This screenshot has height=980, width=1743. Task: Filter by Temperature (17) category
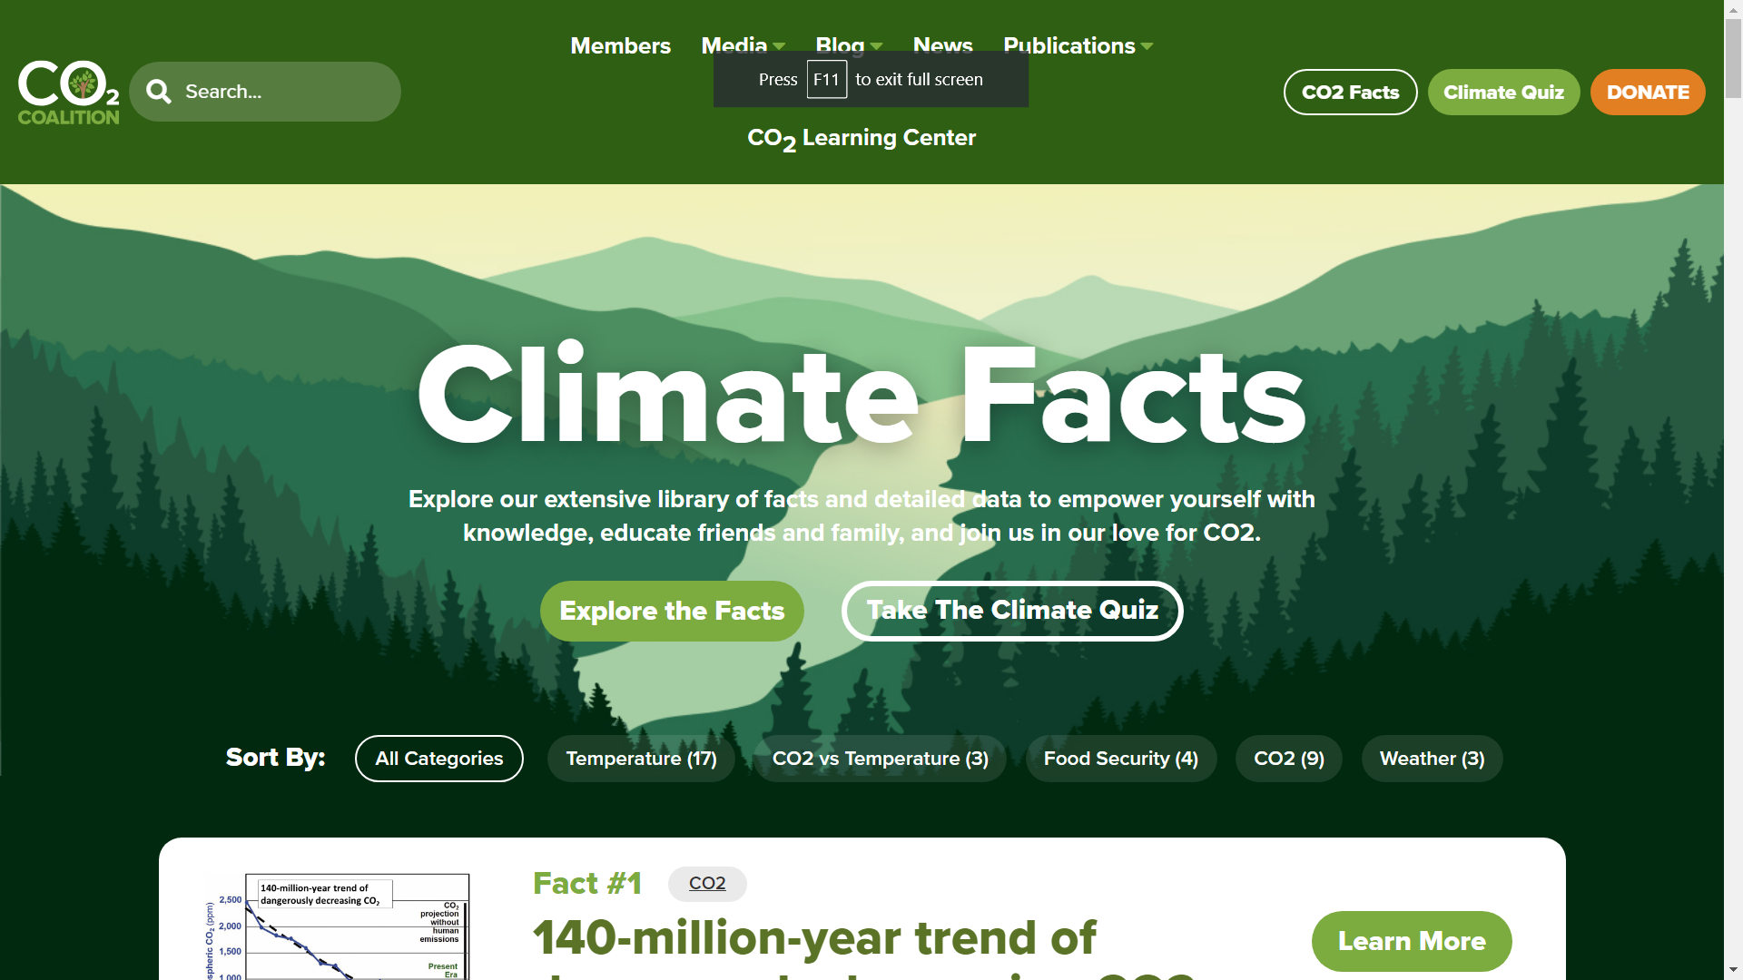pos(641,759)
